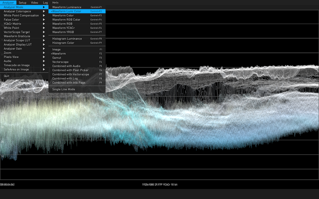The width and height of the screenshot is (319, 199).
Task: Open the Log menu
Action: pyautogui.click(x=45, y=3)
